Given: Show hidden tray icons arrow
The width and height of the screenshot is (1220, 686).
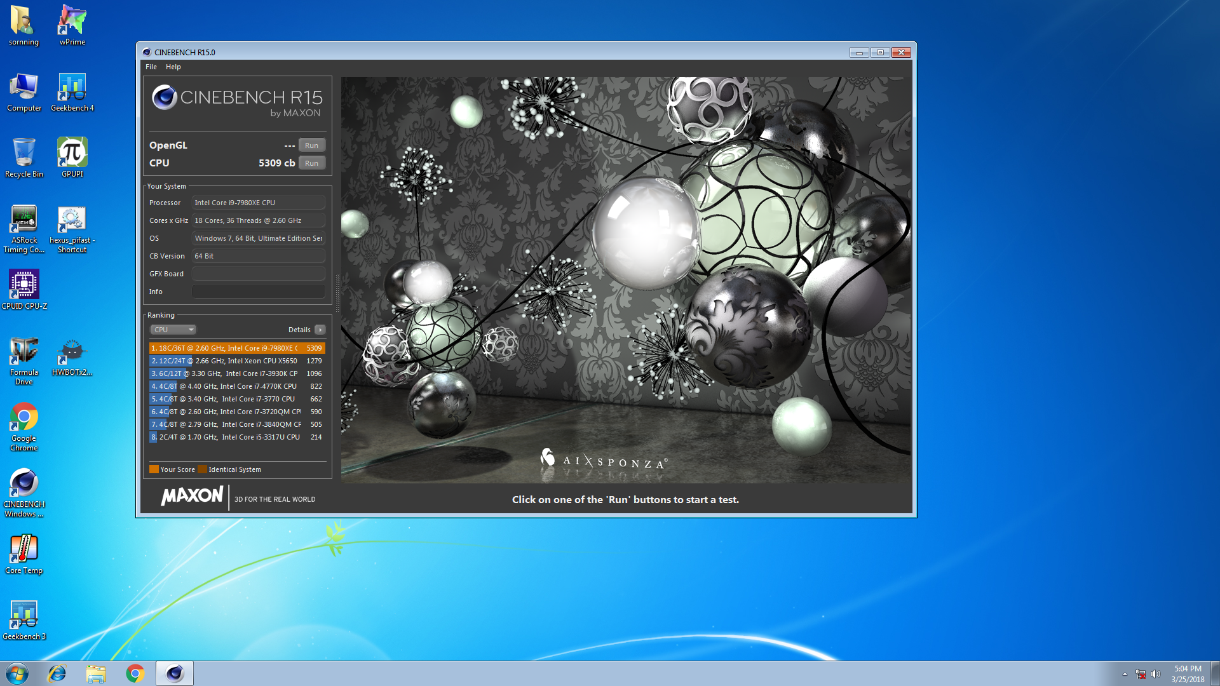Looking at the screenshot, I should click(x=1125, y=674).
